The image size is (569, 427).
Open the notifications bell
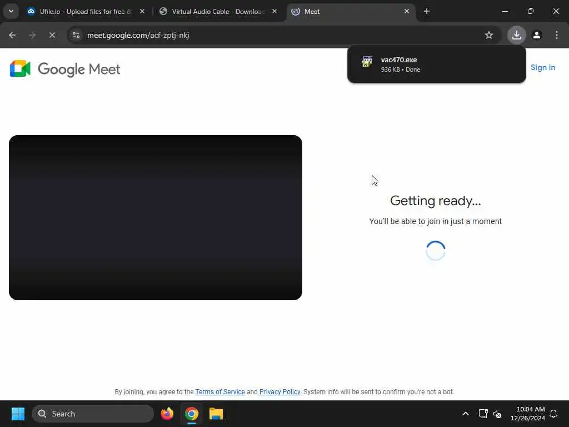coord(553,414)
